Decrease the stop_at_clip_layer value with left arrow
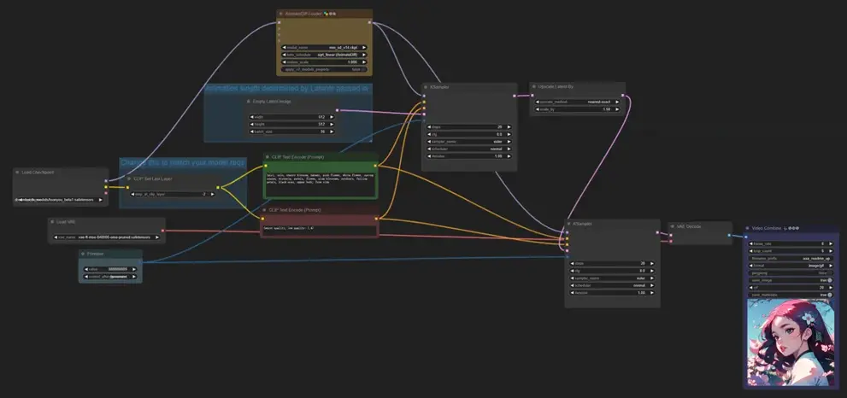This screenshot has height=398, width=847. (x=133, y=194)
